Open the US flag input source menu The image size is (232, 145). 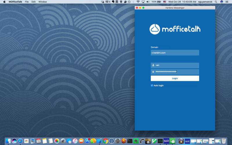coord(165,2)
